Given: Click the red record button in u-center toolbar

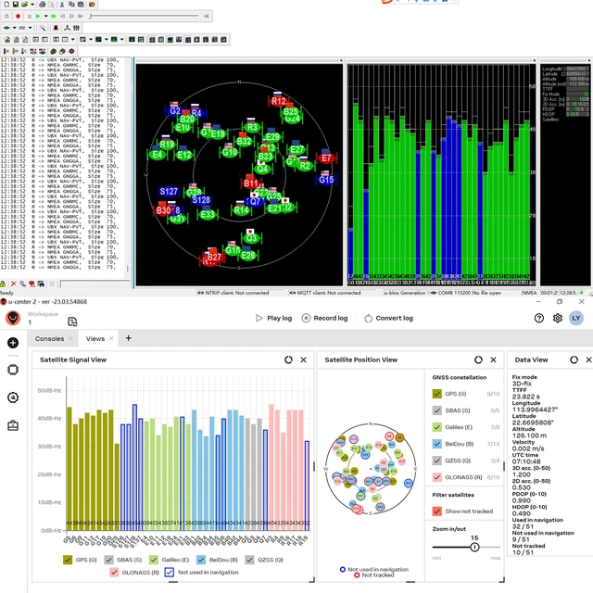Looking at the screenshot, I should (x=18, y=17).
